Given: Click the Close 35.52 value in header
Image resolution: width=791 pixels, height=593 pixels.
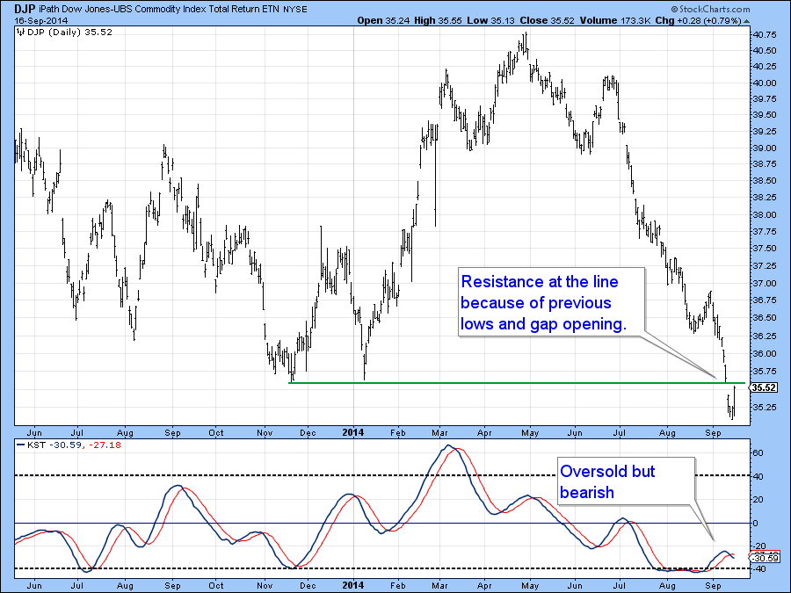Looking at the screenshot, I should (x=547, y=21).
